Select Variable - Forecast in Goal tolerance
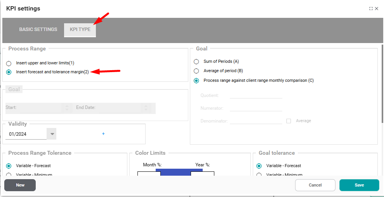 259,166
